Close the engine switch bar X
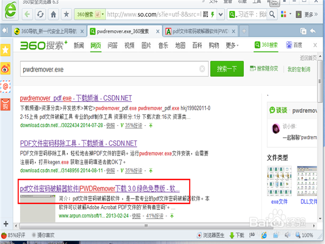The width and height of the screenshot is (325, 244). point(315,45)
